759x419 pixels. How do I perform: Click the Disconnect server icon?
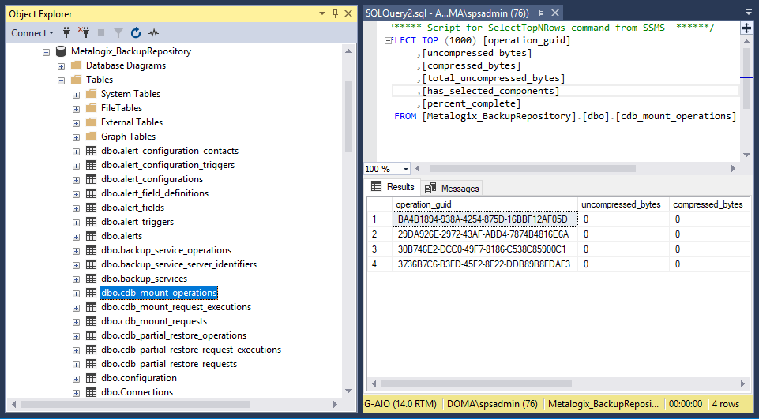click(x=83, y=32)
